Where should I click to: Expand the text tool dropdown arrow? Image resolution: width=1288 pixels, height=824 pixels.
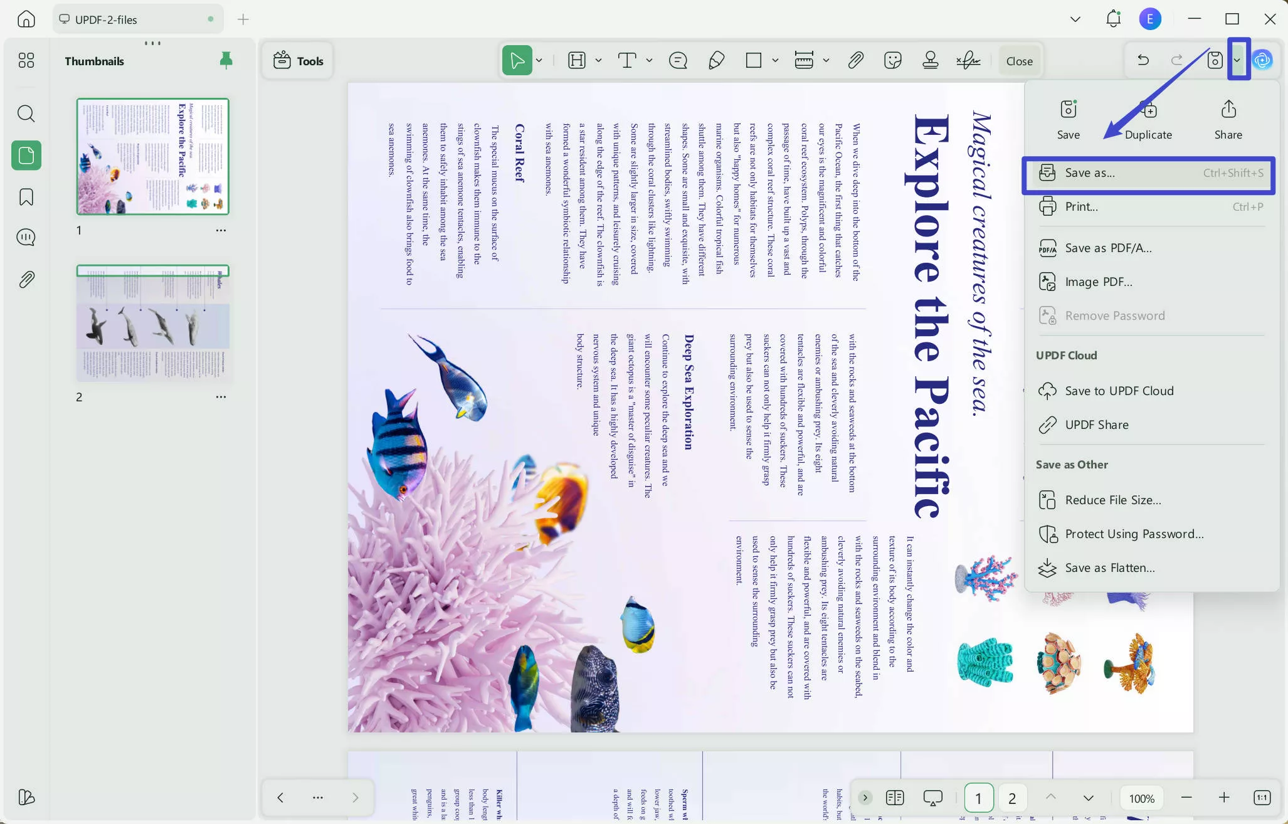[x=649, y=61]
